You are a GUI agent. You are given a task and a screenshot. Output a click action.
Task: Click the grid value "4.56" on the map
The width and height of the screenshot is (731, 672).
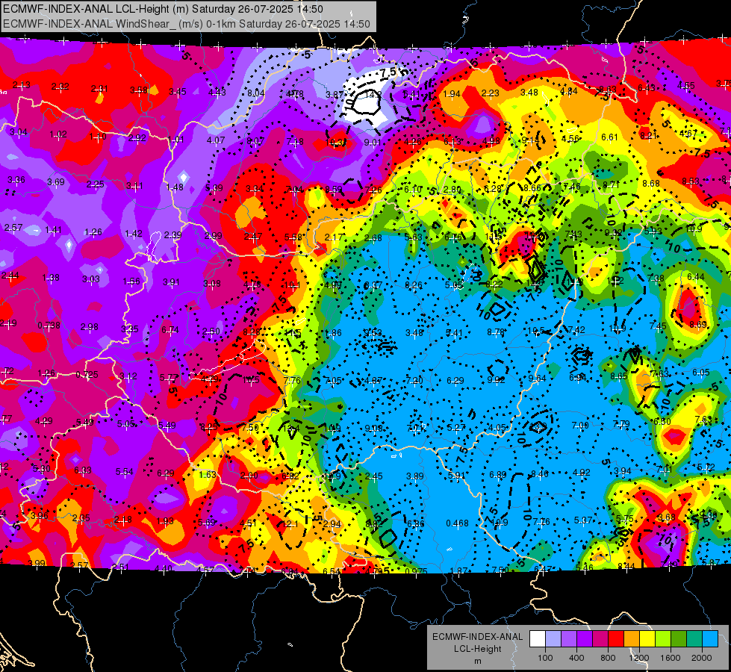[570, 138]
